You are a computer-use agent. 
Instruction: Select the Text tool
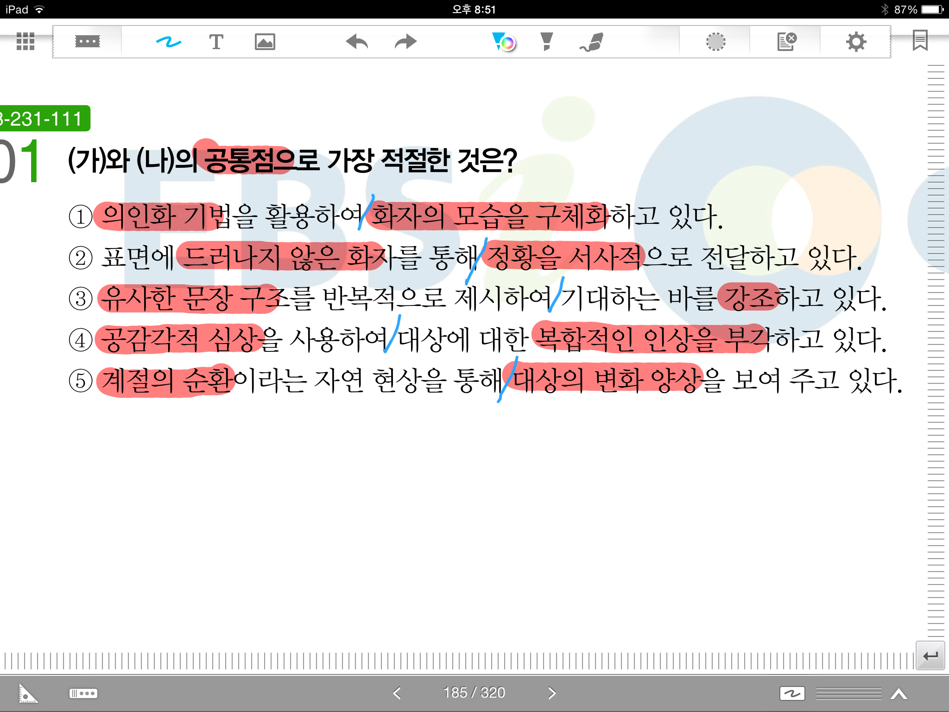[x=216, y=42]
